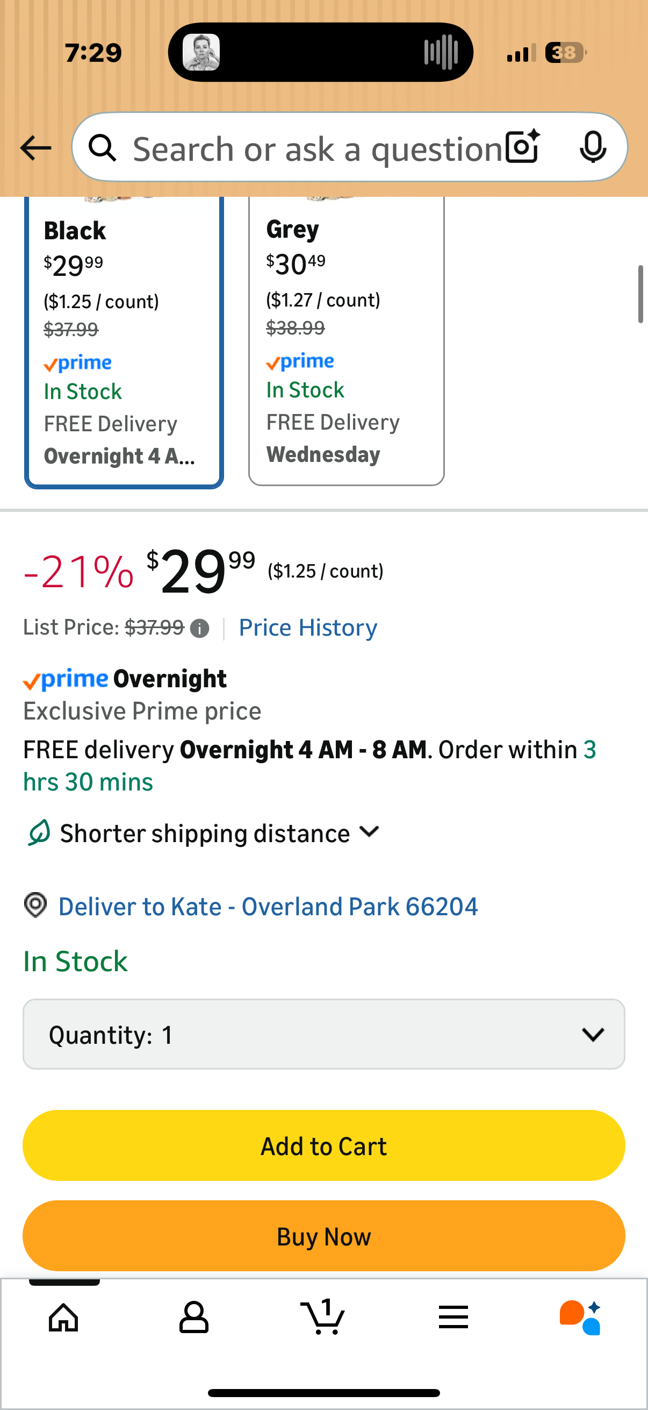The width and height of the screenshot is (648, 1410).
Task: Tap the search input field
Action: tap(317, 149)
